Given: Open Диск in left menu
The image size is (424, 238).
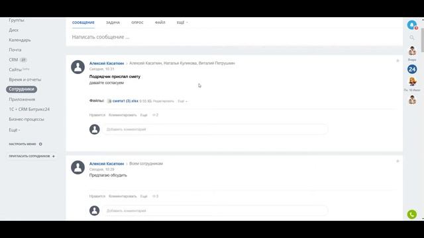Looking at the screenshot, I should [x=13, y=30].
